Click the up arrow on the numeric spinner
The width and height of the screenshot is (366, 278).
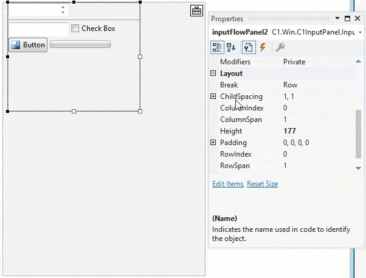pos(63,8)
